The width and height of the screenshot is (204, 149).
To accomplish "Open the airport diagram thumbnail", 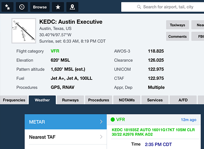I will point(23,31).
